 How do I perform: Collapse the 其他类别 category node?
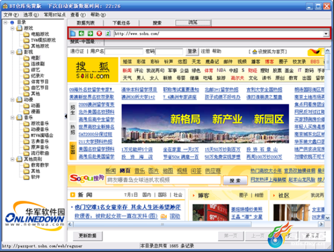click(x=12, y=159)
